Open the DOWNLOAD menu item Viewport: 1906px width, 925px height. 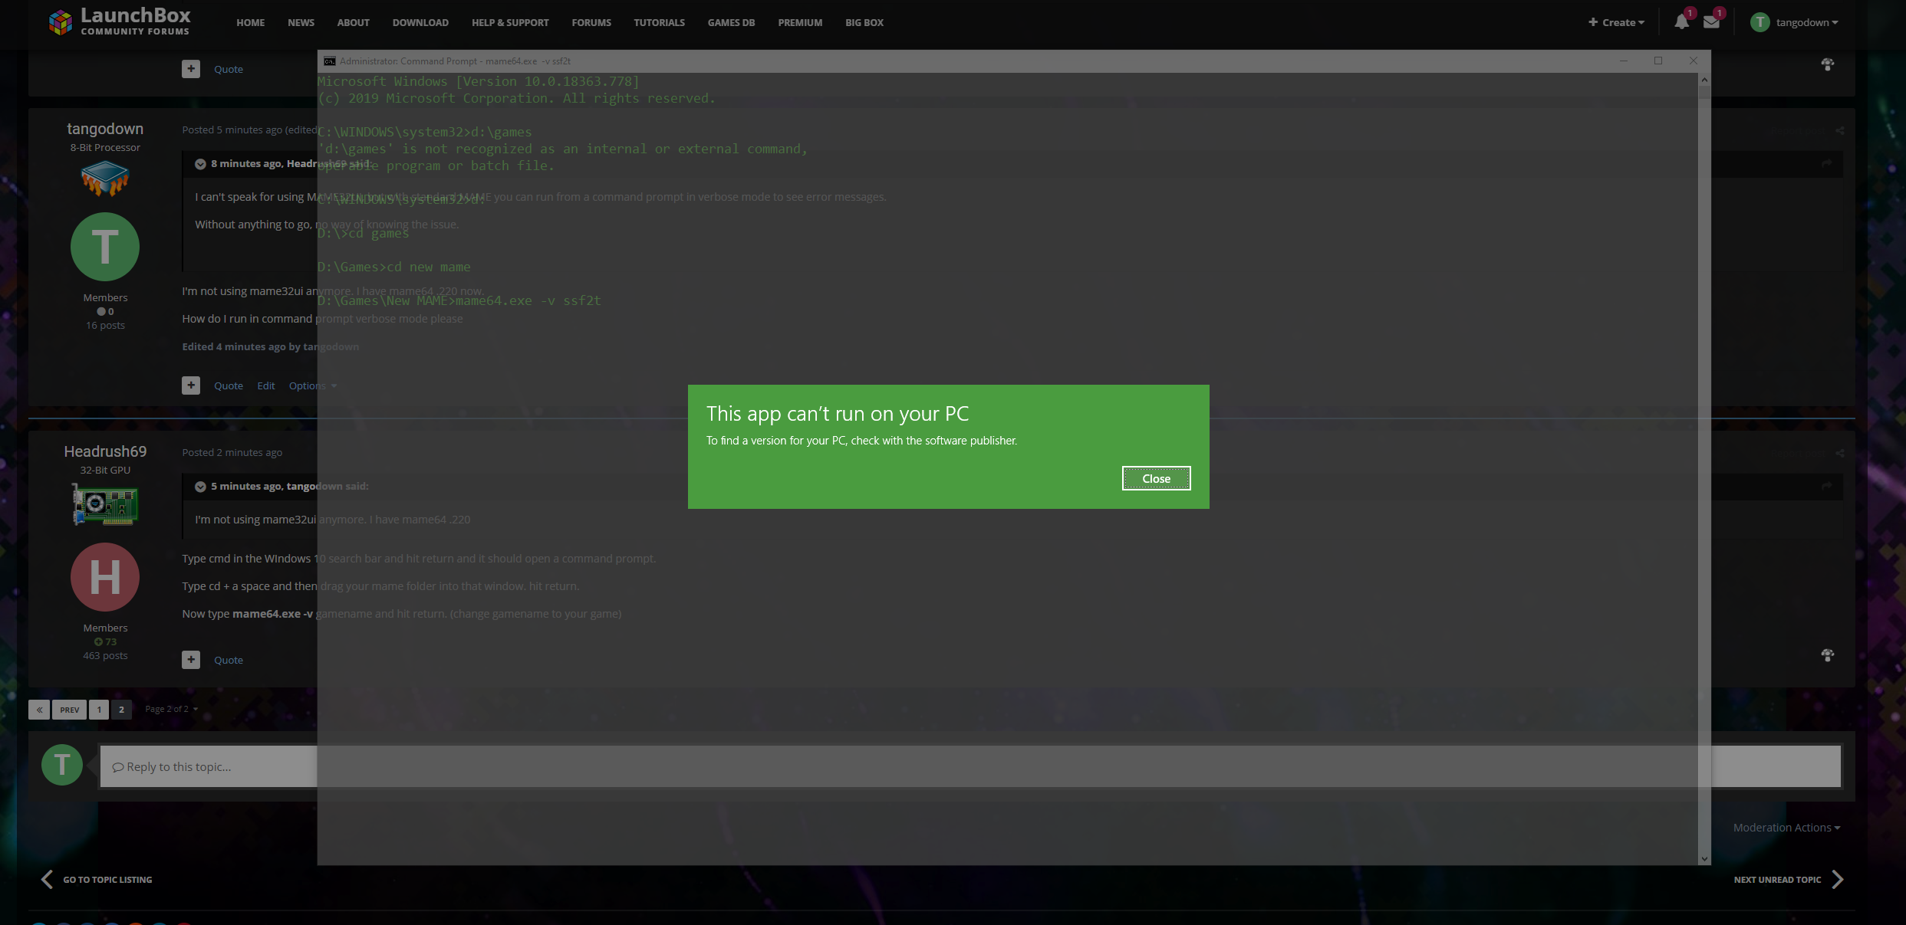pyautogui.click(x=420, y=23)
